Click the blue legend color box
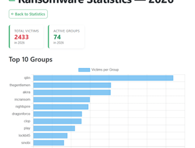 click(x=84, y=70)
